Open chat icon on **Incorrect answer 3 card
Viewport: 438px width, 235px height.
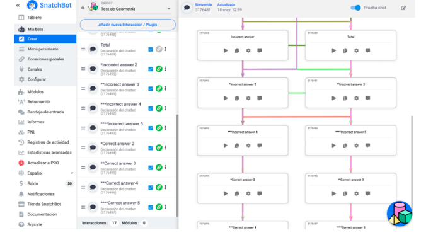point(367,98)
